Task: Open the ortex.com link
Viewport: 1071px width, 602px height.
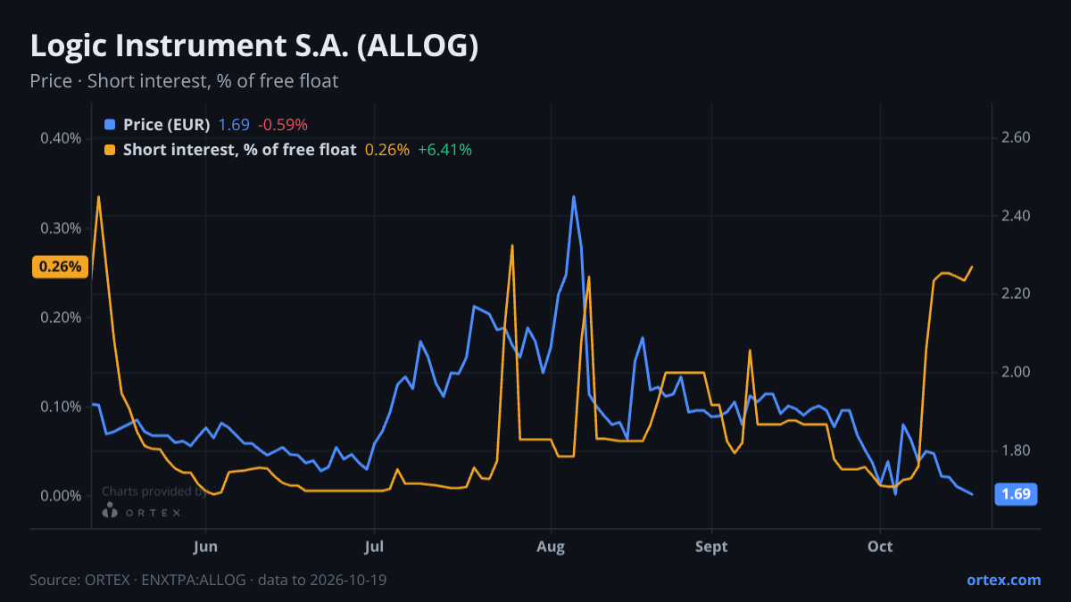Action: (x=1003, y=580)
